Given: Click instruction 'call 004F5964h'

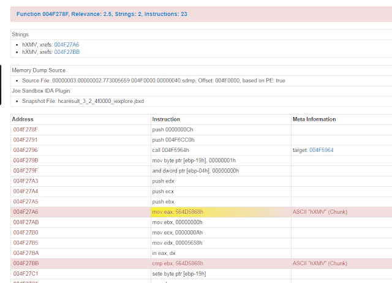Looking at the screenshot, I should click(x=170, y=150).
